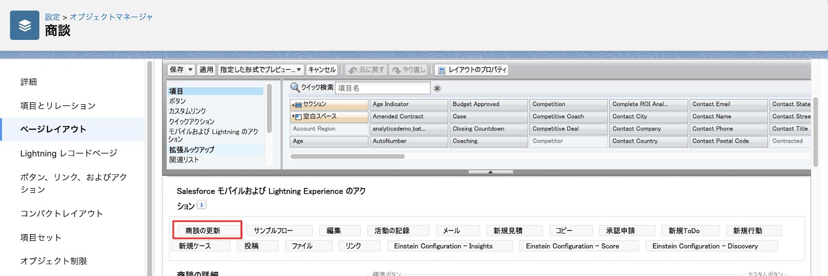Viewport: 828px width, 276px height.
Task: Select the 承認申請 action
Action: click(x=627, y=231)
